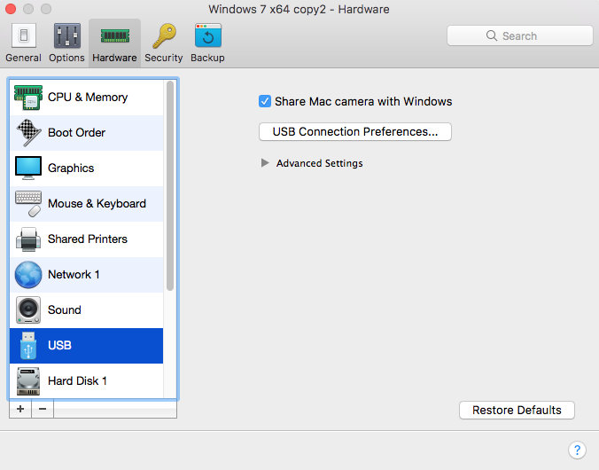Image resolution: width=599 pixels, height=470 pixels.
Task: Click the Graphics monitor icon
Action: pyautogui.click(x=28, y=168)
